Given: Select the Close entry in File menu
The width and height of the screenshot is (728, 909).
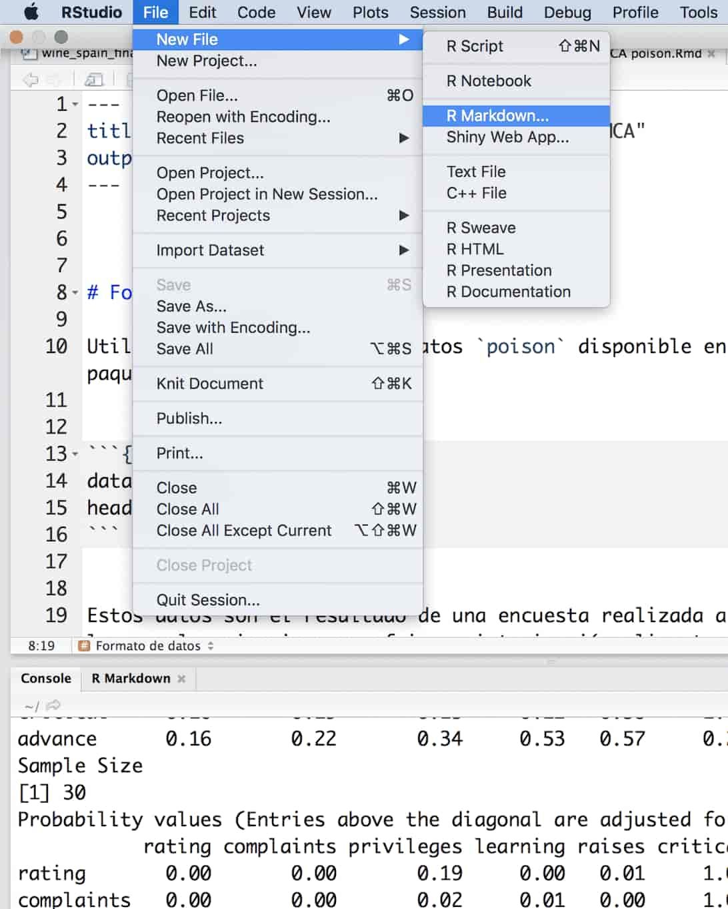Looking at the screenshot, I should (x=278, y=488).
